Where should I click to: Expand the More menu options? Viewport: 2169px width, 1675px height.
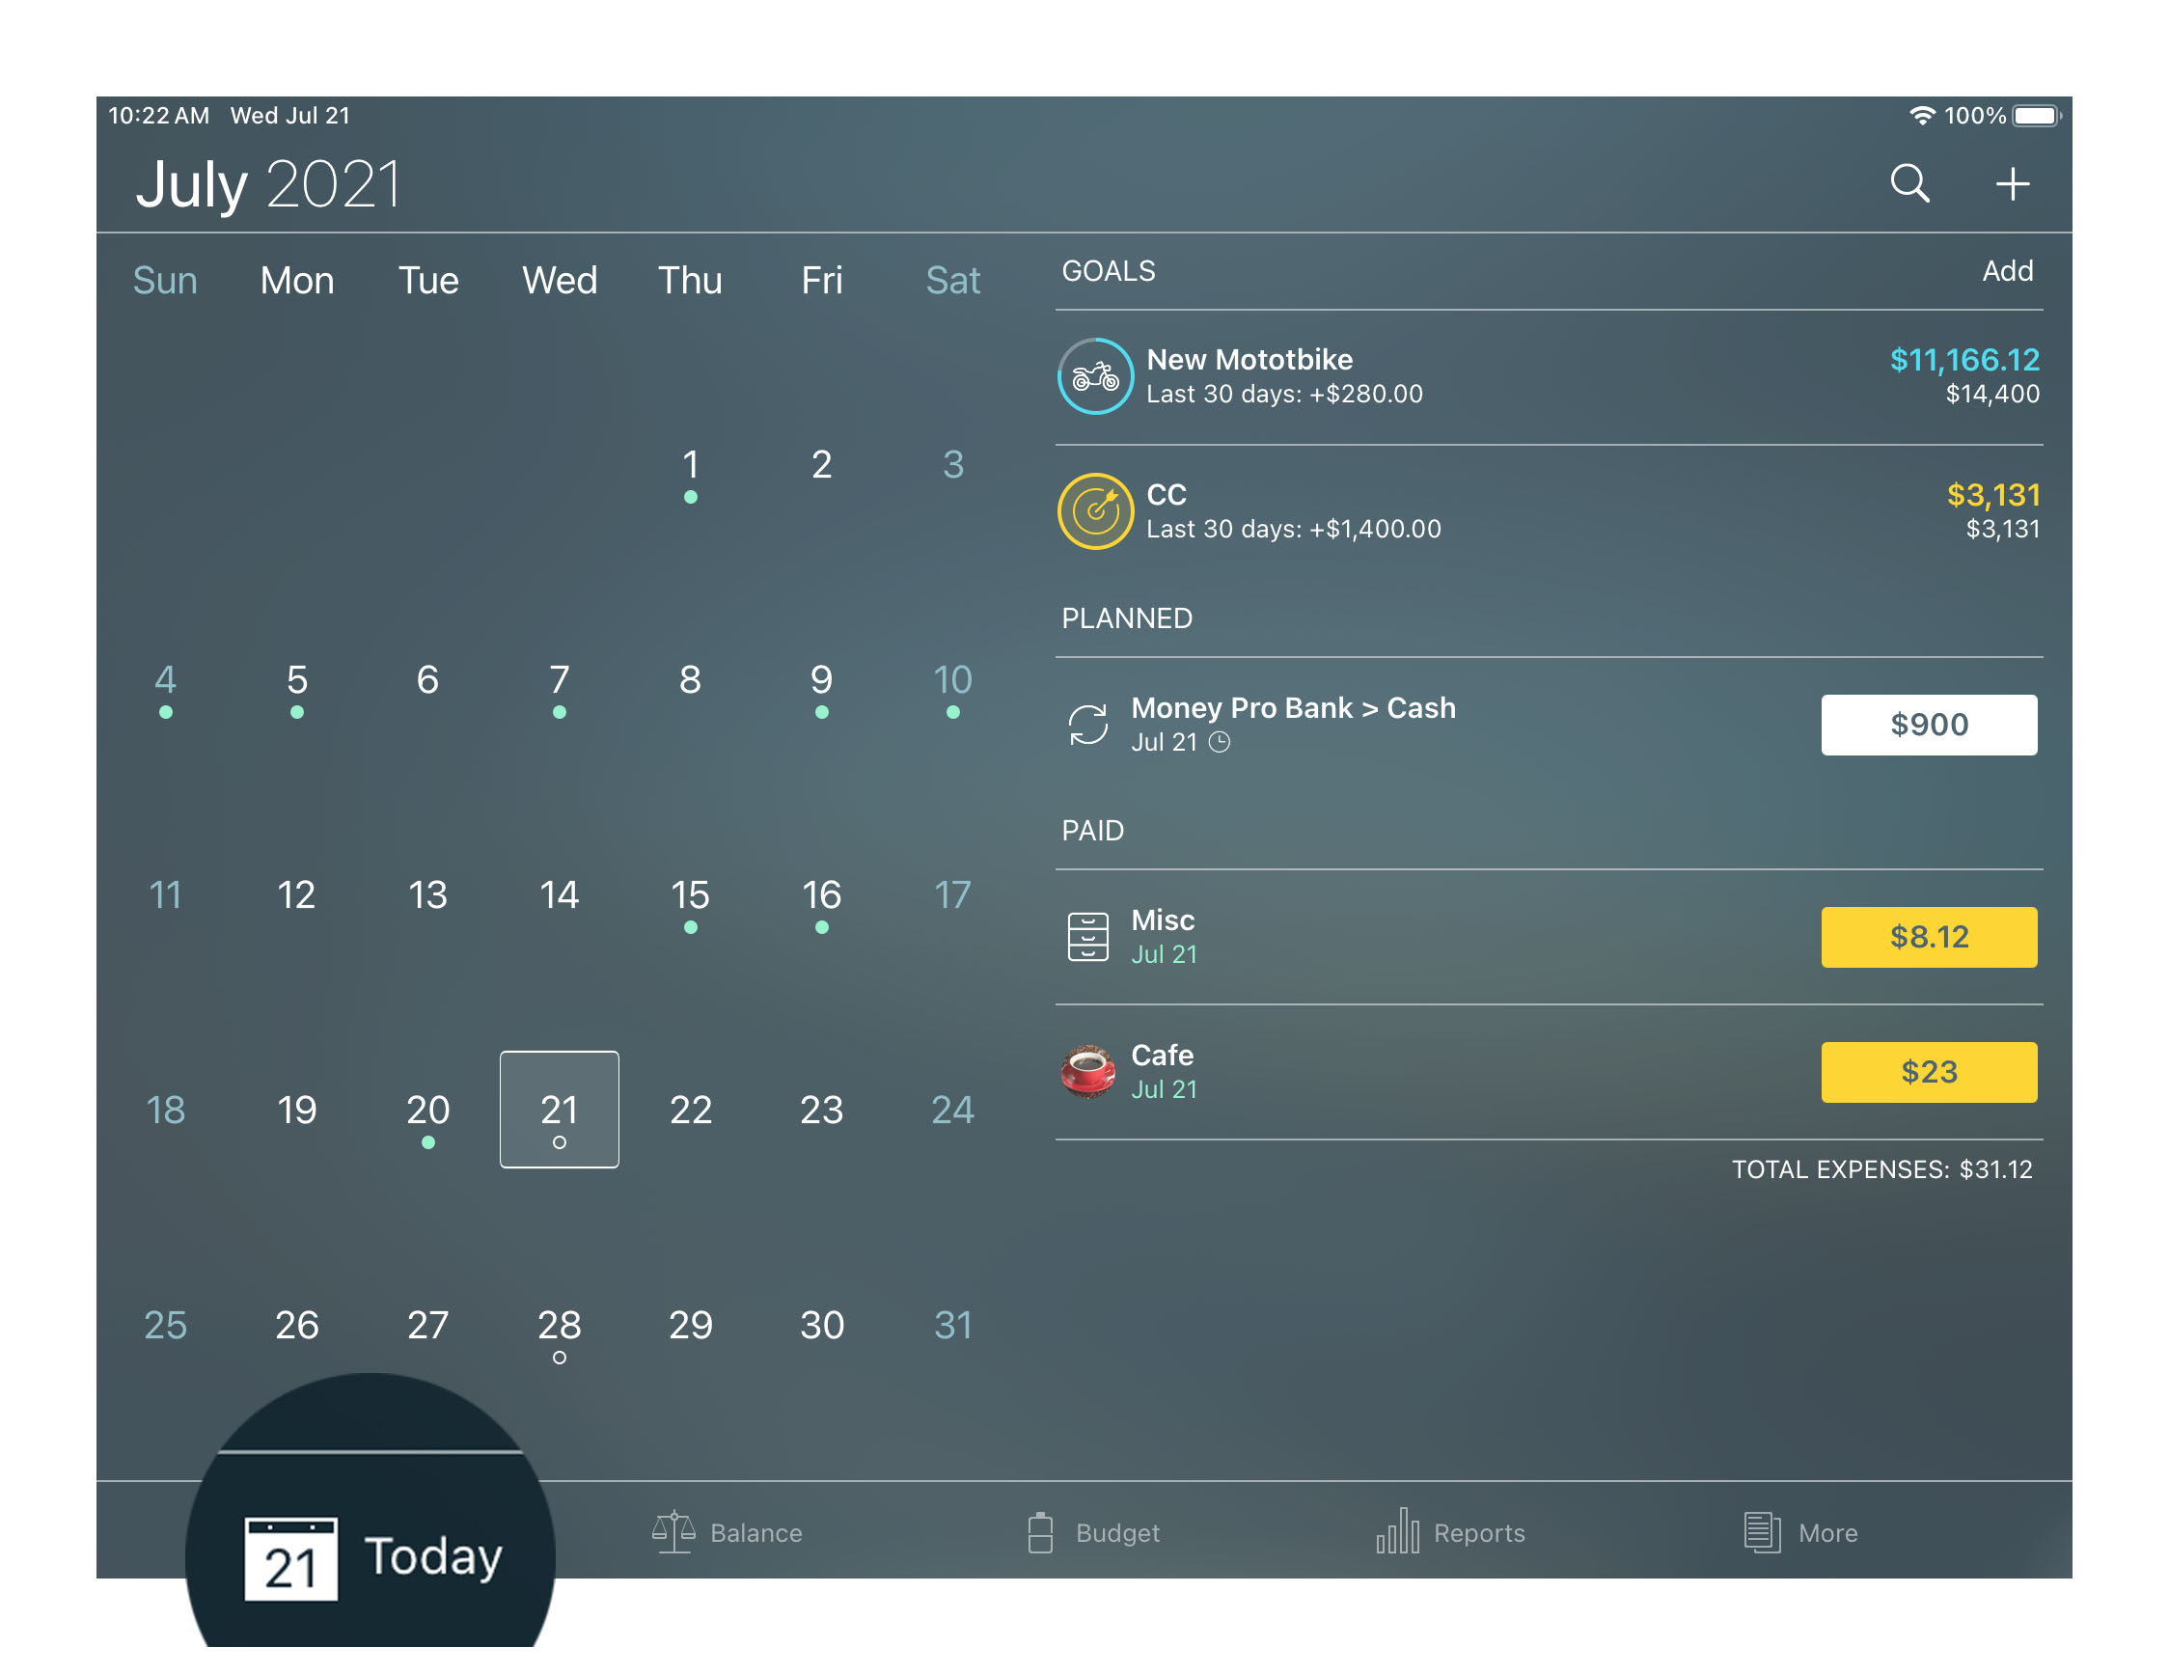tap(1801, 1530)
